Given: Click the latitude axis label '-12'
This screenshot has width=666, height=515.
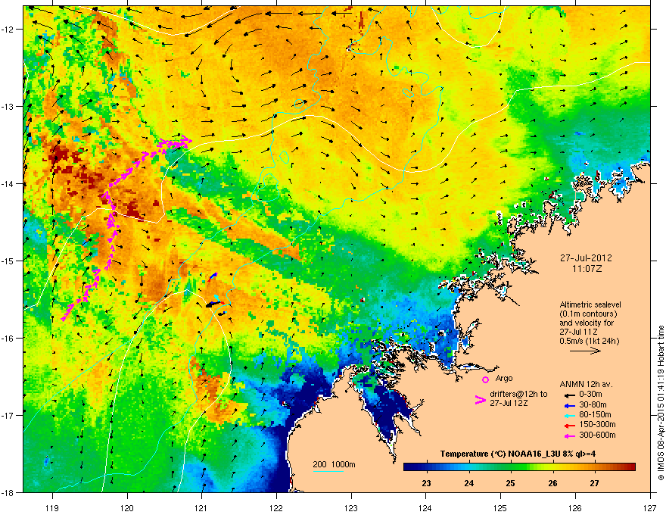Looking at the screenshot, I should click(8, 29).
